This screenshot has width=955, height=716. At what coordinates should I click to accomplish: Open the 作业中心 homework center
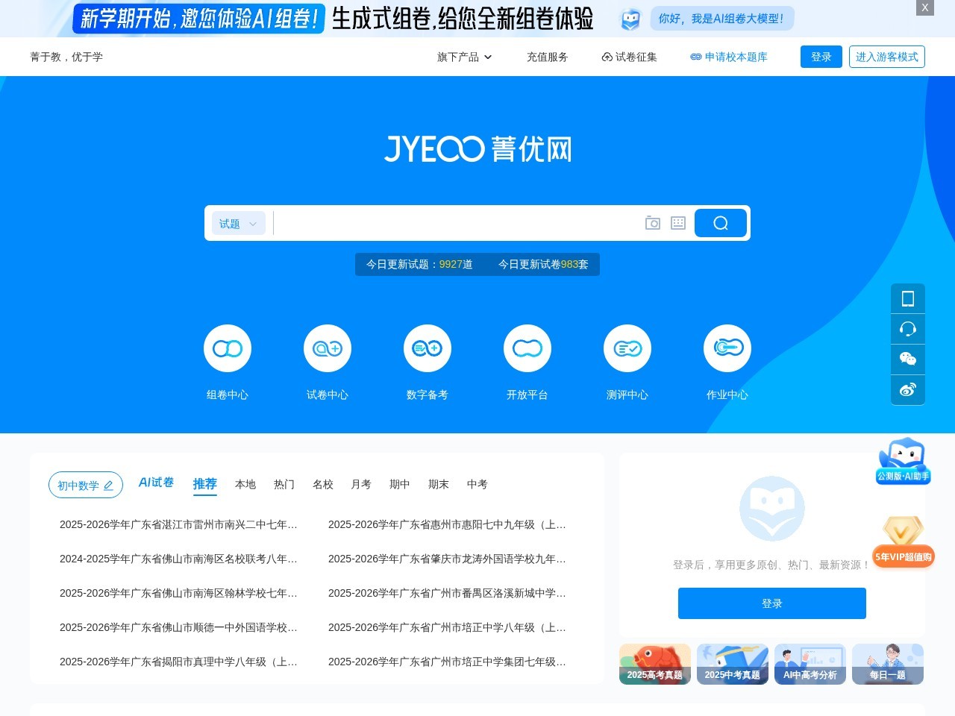tap(727, 362)
